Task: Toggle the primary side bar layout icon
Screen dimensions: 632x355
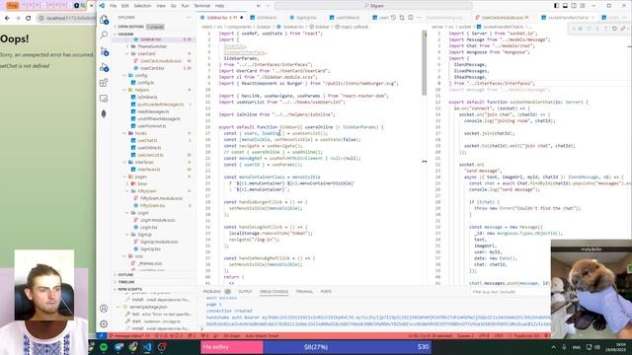Action: pos(556,6)
